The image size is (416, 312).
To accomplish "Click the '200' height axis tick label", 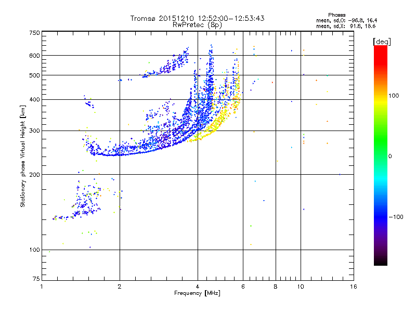I will [35, 175].
